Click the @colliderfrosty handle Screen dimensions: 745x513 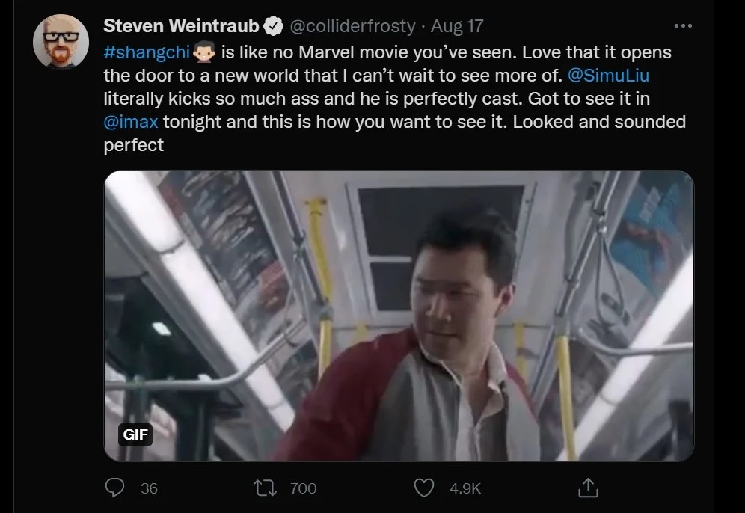pyautogui.click(x=352, y=26)
